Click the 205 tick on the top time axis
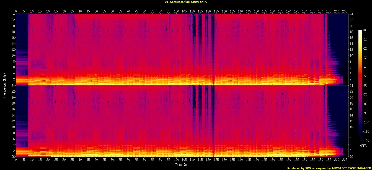Image resolution: width=372 pixels, height=170 pixels. 345,11
